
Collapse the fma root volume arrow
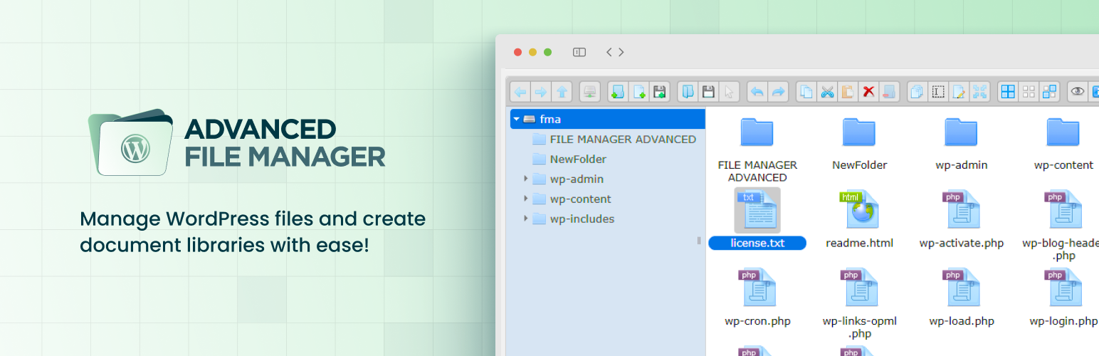tap(517, 119)
